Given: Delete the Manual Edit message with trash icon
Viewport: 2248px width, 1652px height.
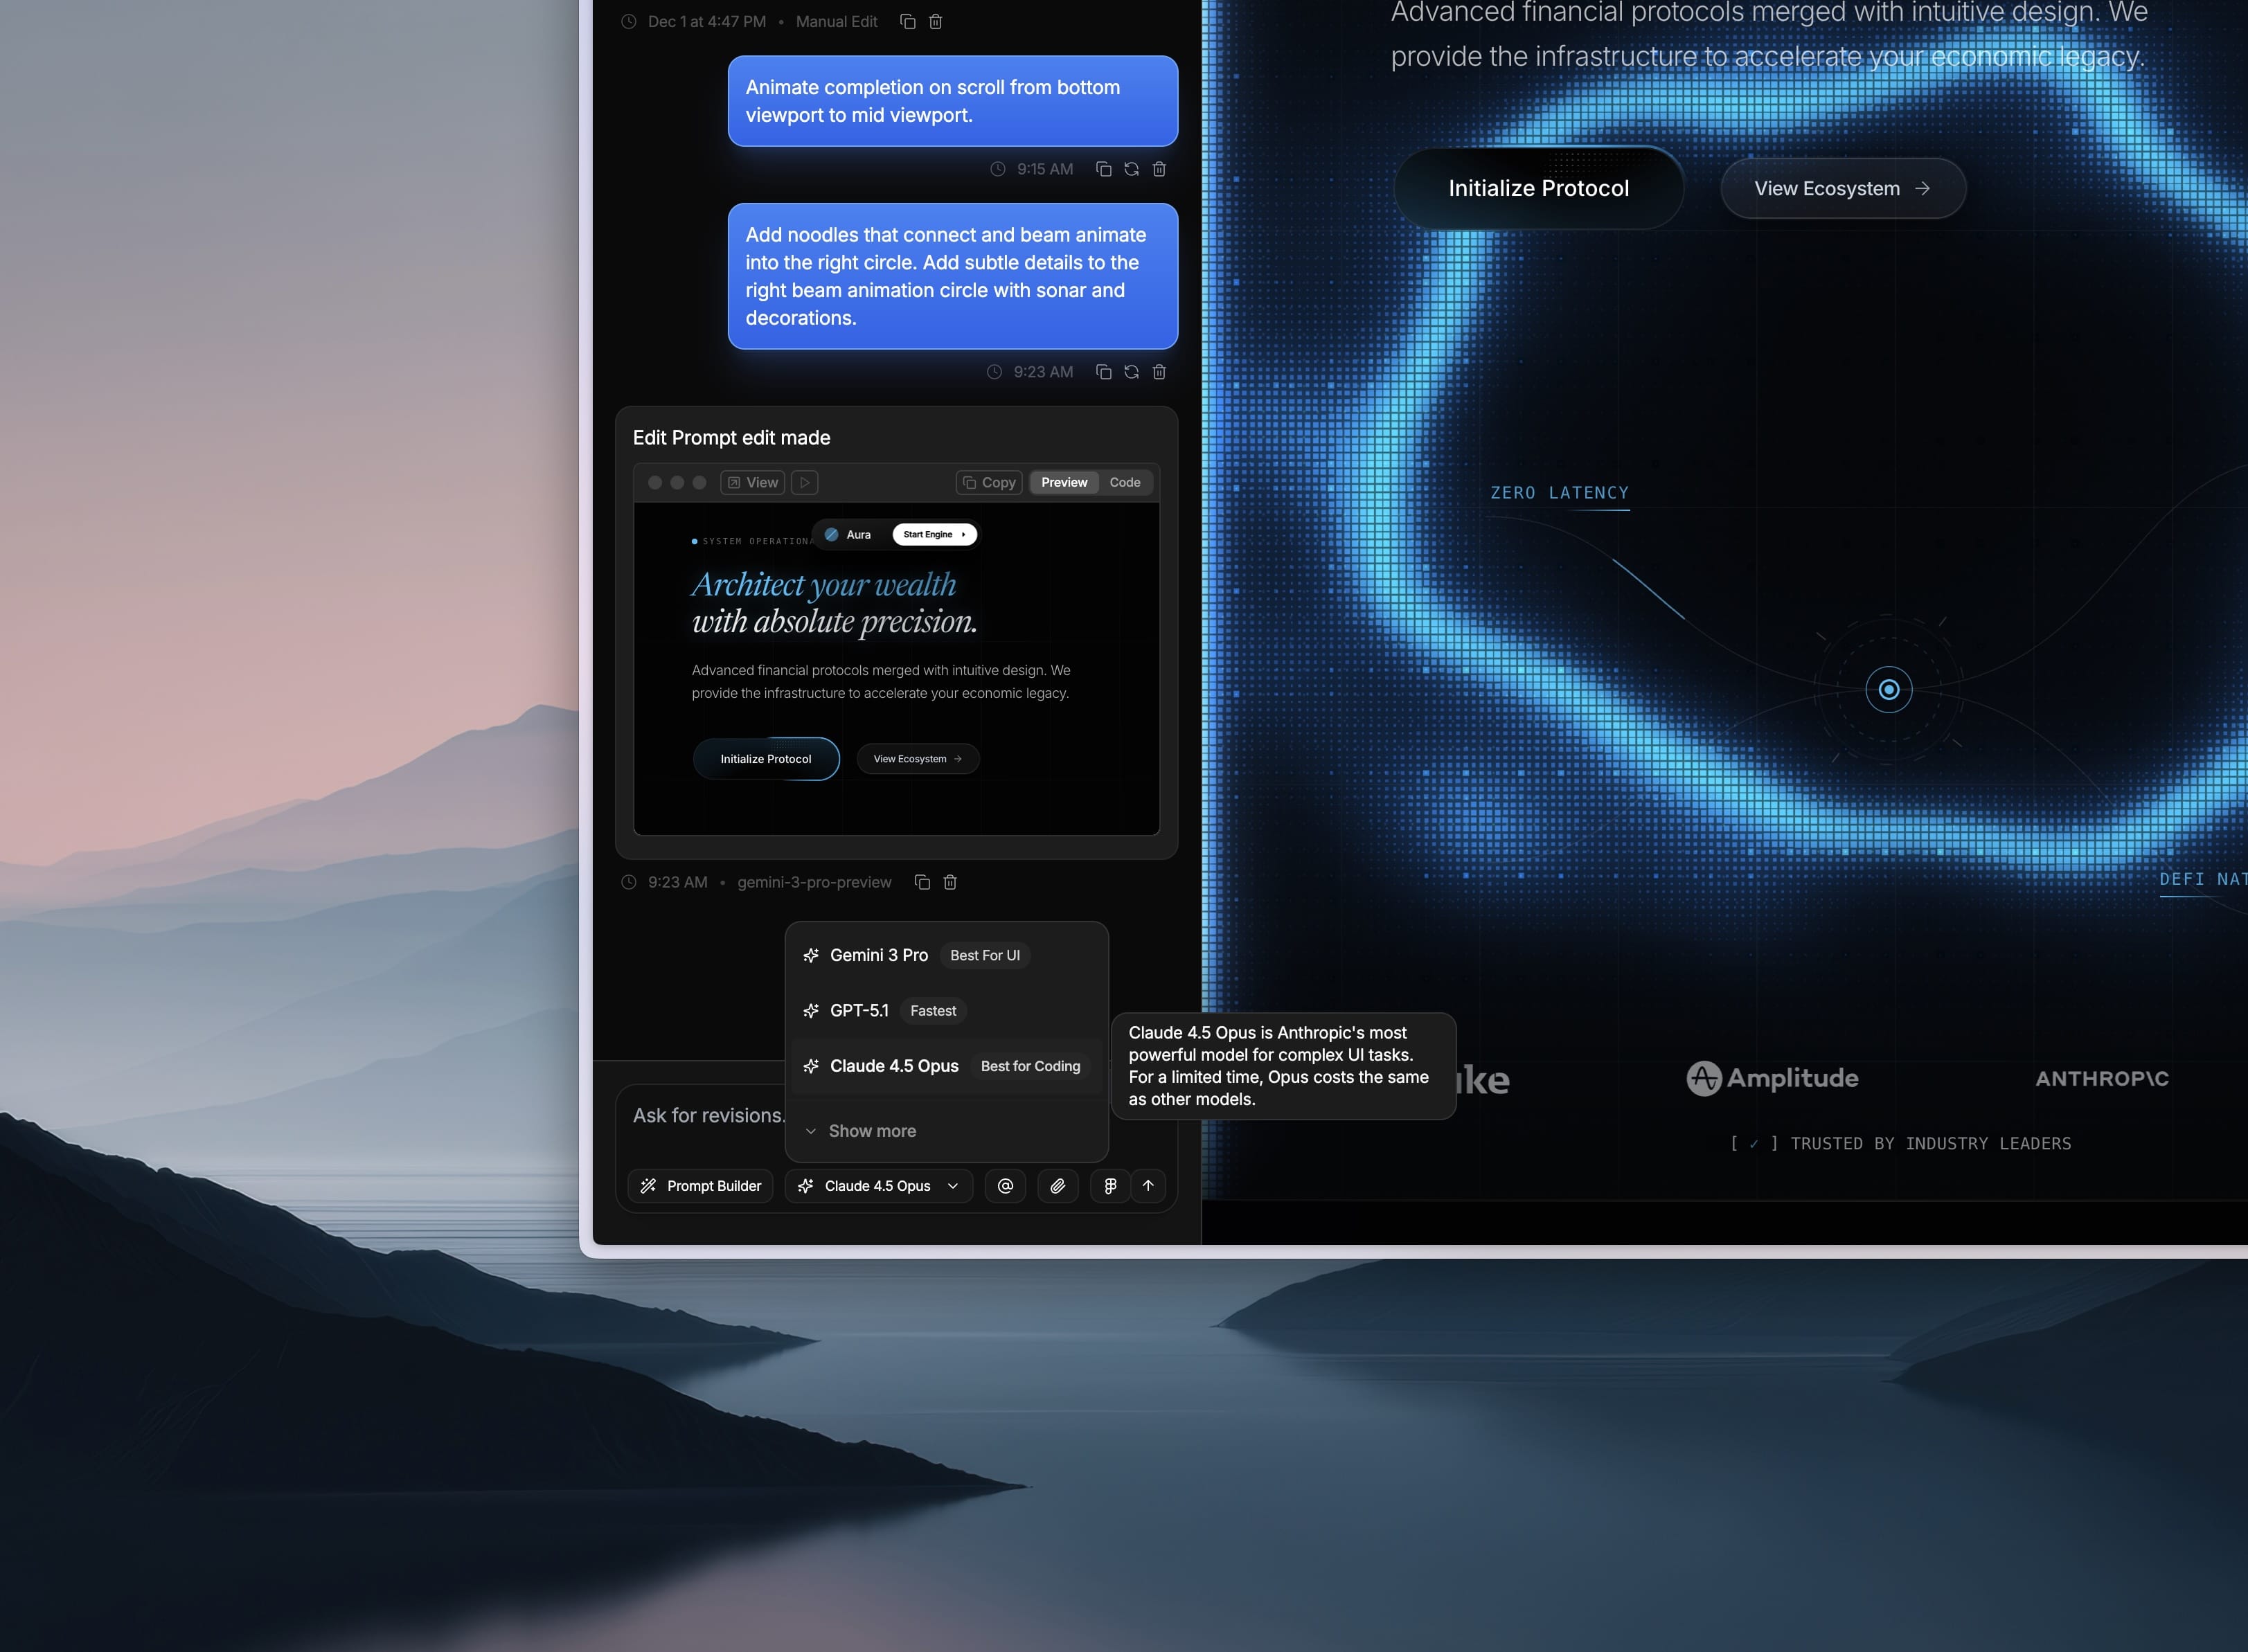Looking at the screenshot, I should click(x=935, y=21).
